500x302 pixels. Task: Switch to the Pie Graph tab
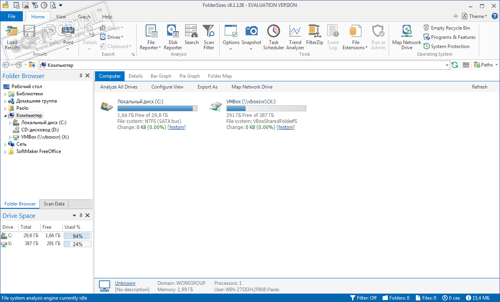pos(190,76)
